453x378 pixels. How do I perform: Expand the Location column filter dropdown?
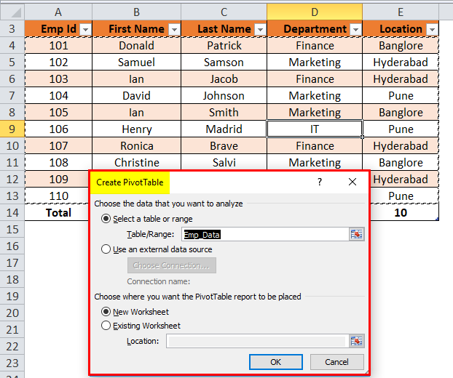tap(432, 30)
